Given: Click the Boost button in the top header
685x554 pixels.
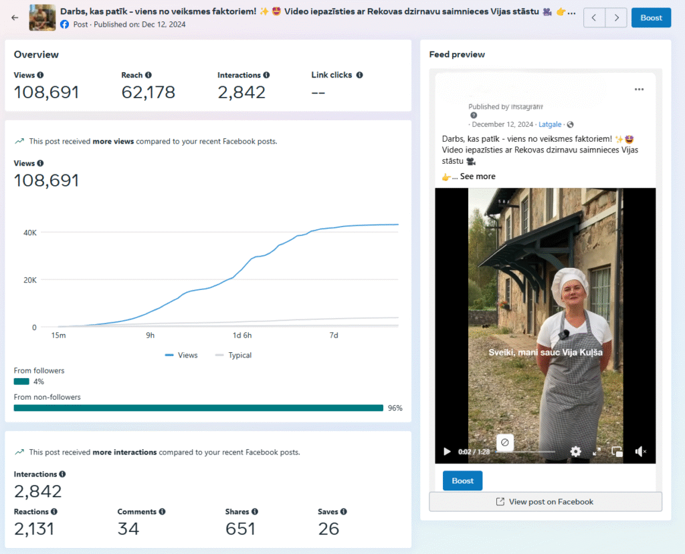Looking at the screenshot, I should click(651, 18).
